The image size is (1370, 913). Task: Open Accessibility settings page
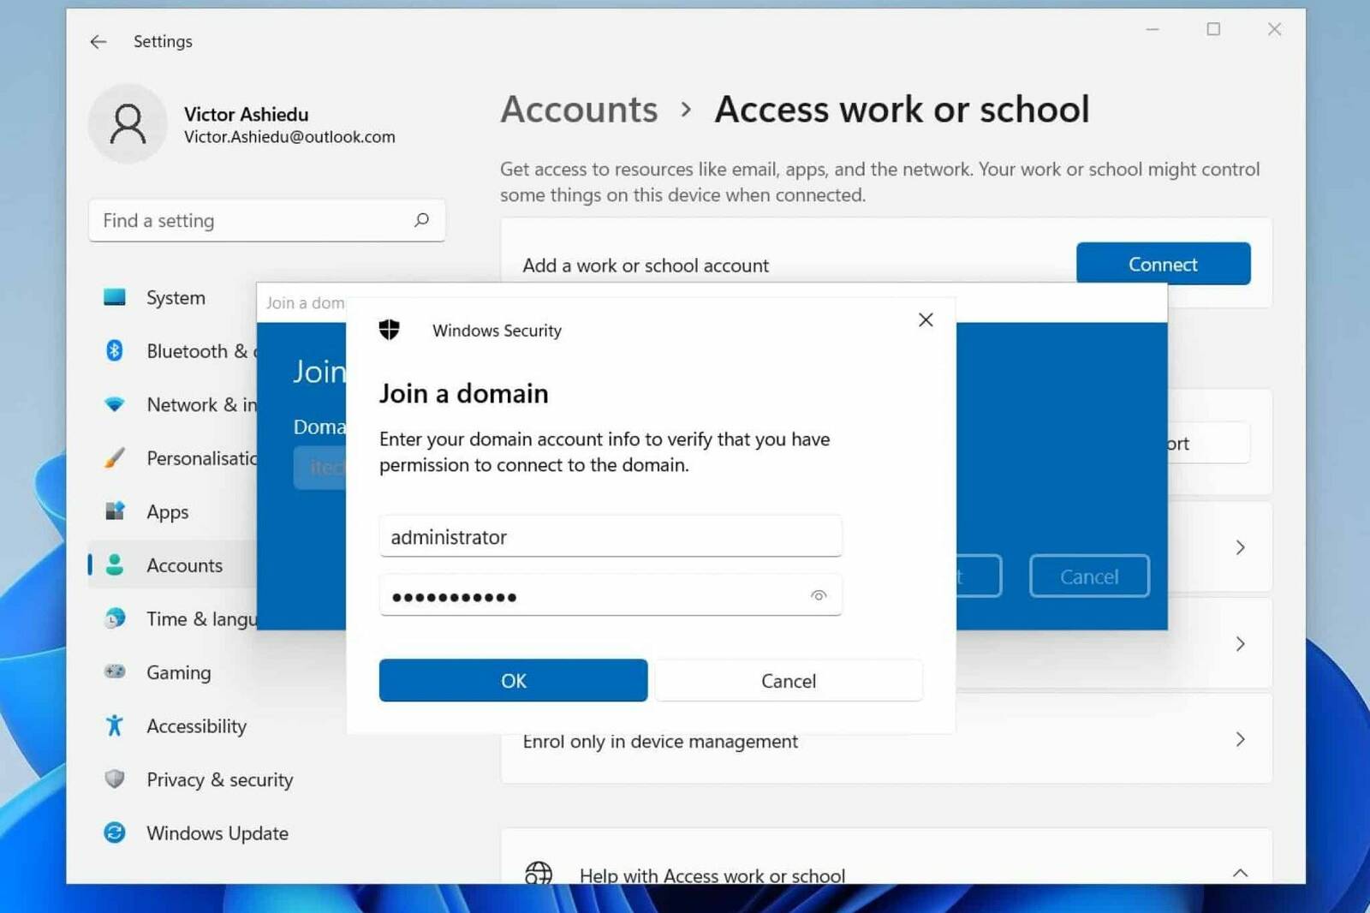click(196, 725)
